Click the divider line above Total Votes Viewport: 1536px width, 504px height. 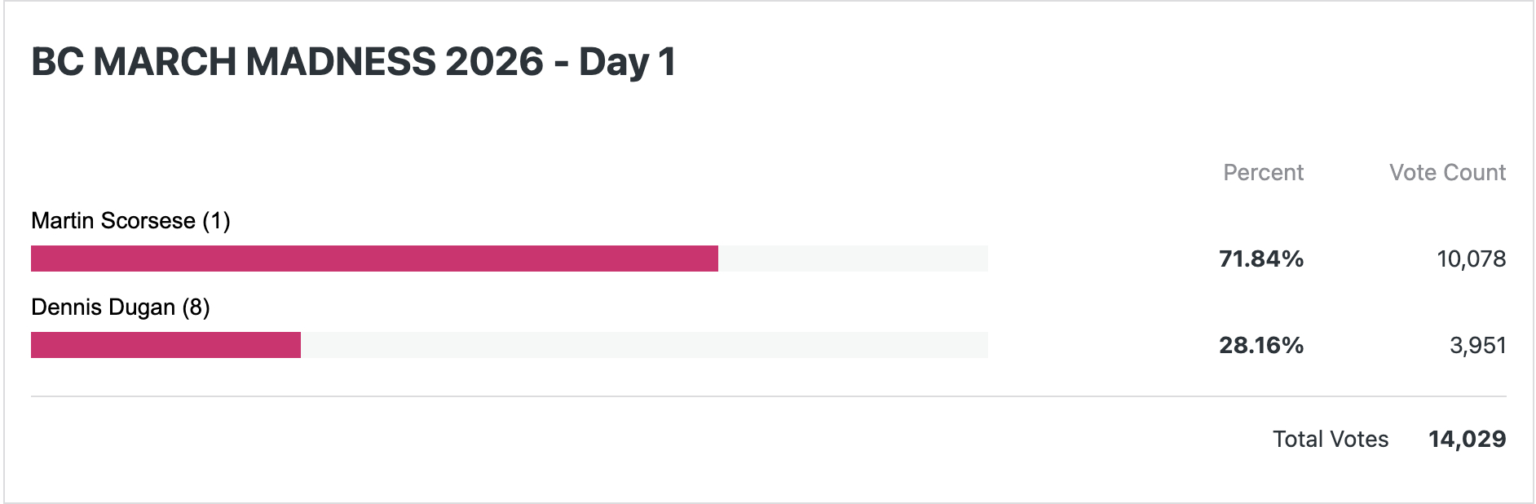[x=768, y=397]
